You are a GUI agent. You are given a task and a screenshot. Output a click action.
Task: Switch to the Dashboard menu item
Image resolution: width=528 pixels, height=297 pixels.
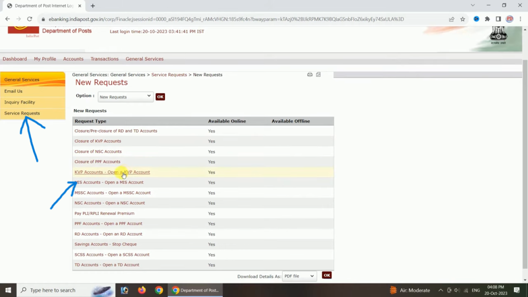click(14, 59)
